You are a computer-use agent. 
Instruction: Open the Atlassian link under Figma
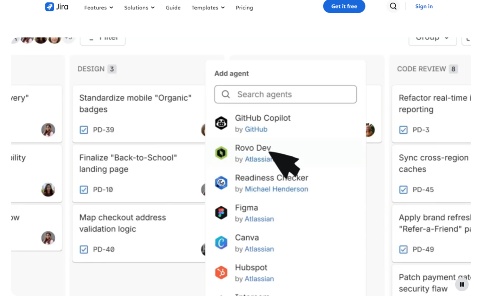coord(259,219)
